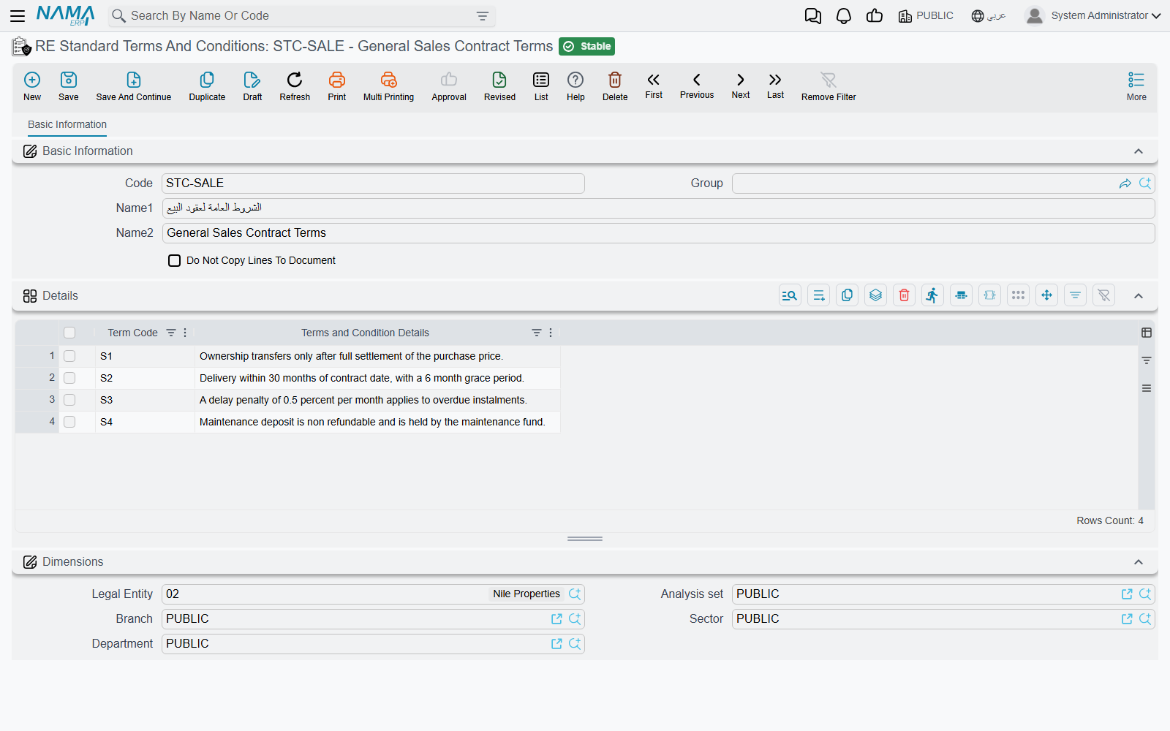Viewport: 1170px width, 731px height.
Task: Delete this record
Action: 615,86
